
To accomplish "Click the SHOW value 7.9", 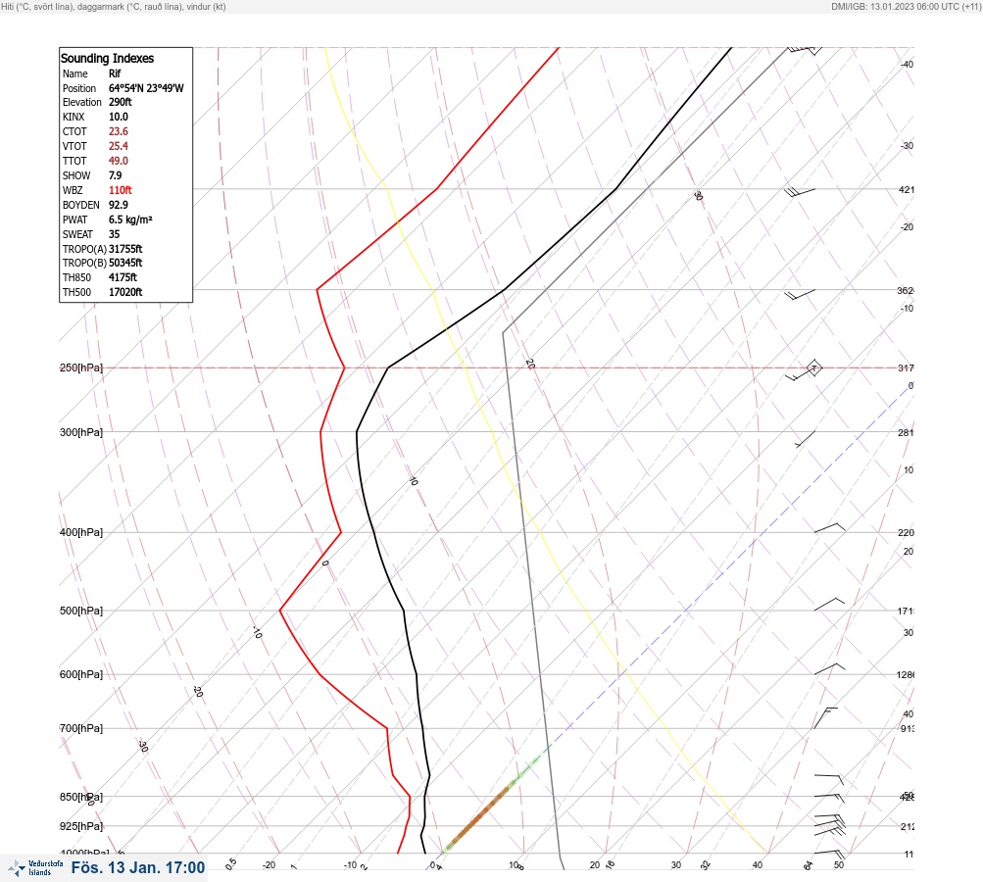I will [116, 175].
